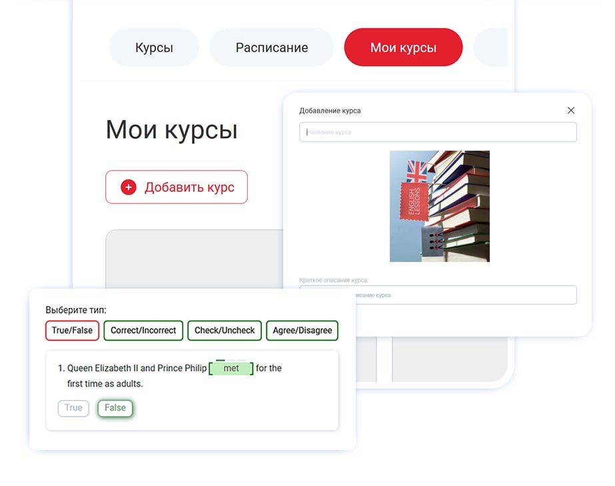Answer True for the Queen Elizabeth question
This screenshot has height=486, width=615.
click(73, 408)
